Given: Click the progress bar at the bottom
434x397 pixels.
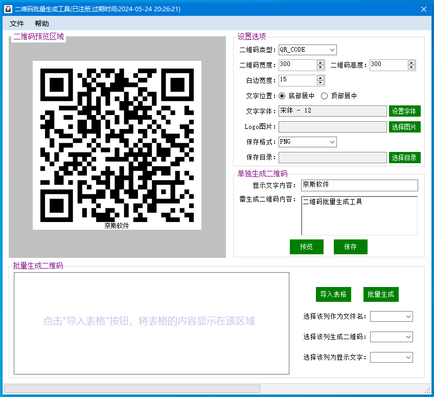Looking at the screenshot, I should click(132, 389).
